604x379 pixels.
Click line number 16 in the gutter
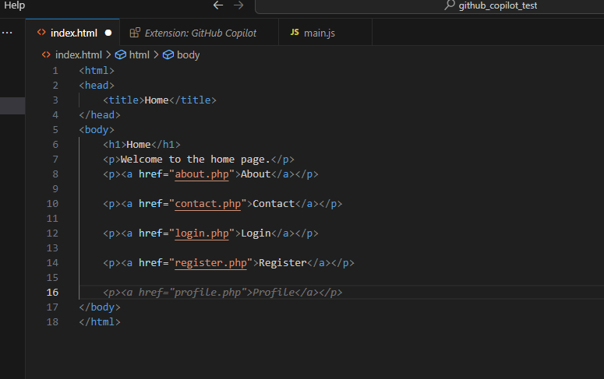click(52, 293)
